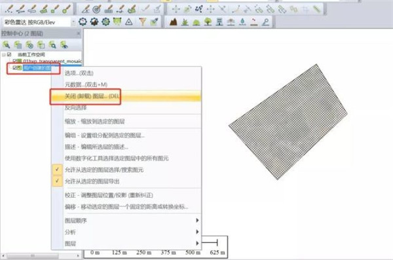Select the Create Point Feature pencil tool
The height and width of the screenshot is (260, 393).
coord(9,9)
